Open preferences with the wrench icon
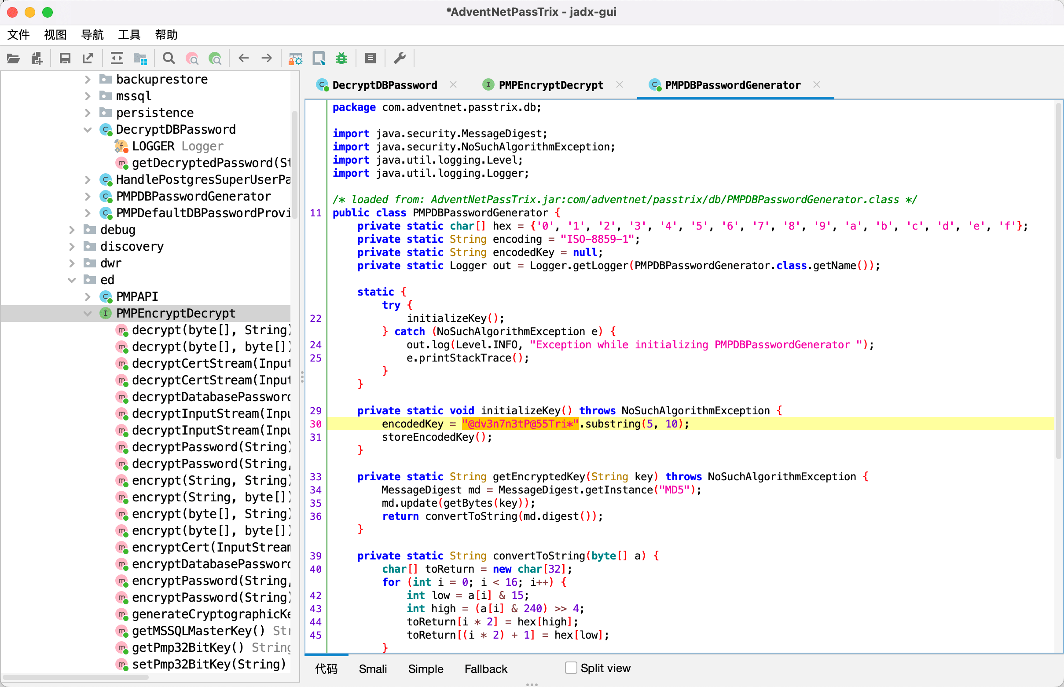 [x=400, y=58]
